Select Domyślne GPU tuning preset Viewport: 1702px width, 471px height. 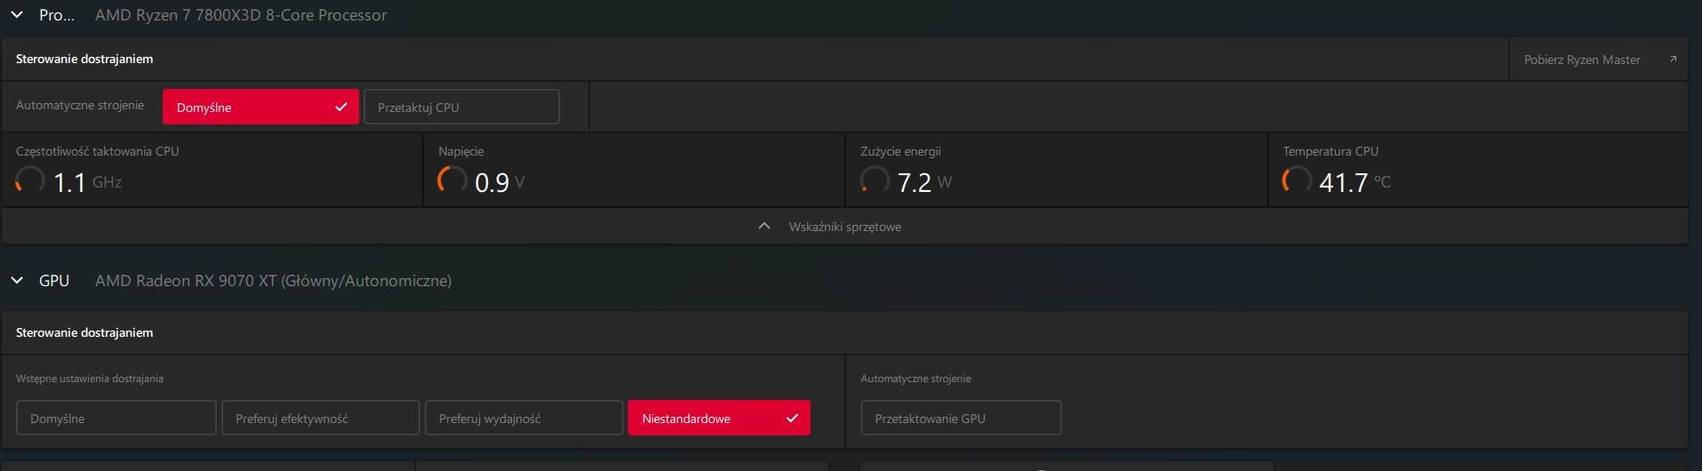click(116, 418)
